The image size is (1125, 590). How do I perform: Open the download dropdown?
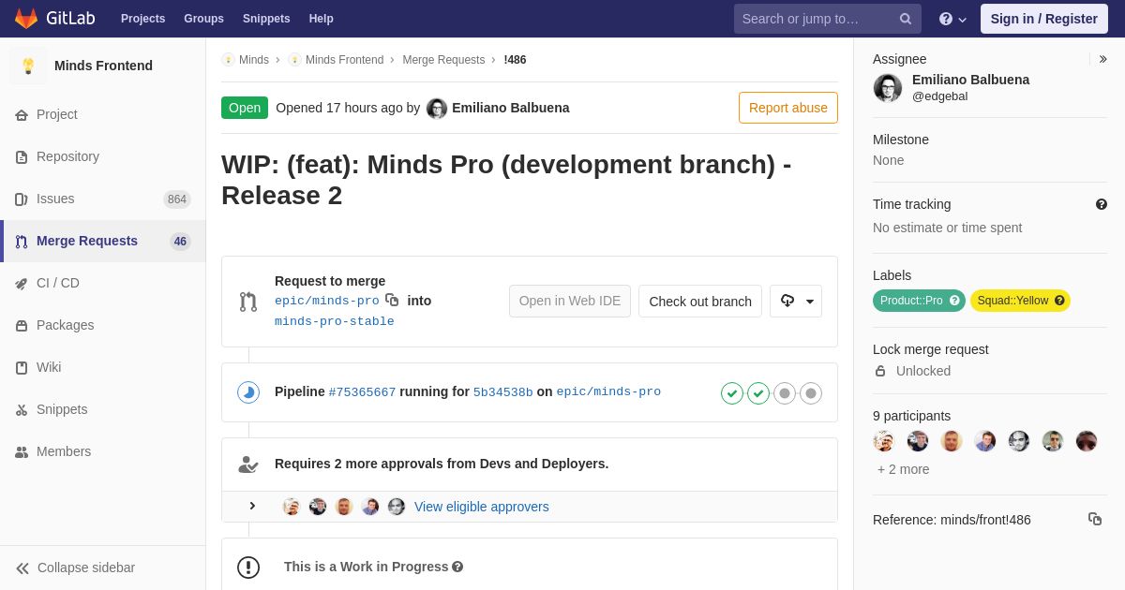(x=796, y=301)
